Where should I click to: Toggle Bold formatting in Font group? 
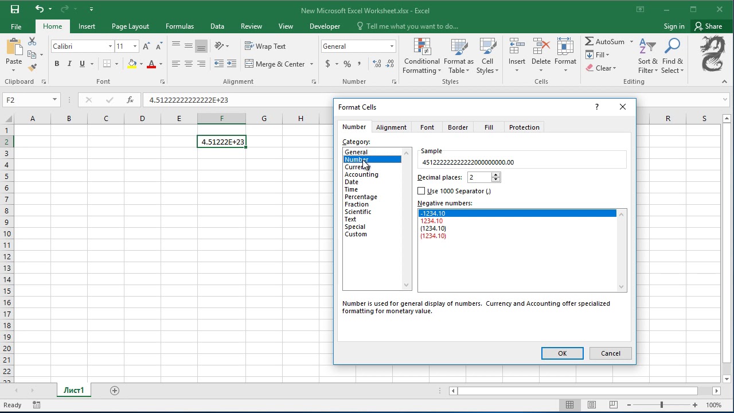coord(57,64)
